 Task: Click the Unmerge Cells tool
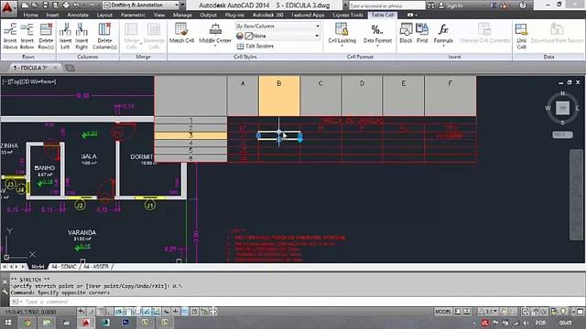coord(154,37)
